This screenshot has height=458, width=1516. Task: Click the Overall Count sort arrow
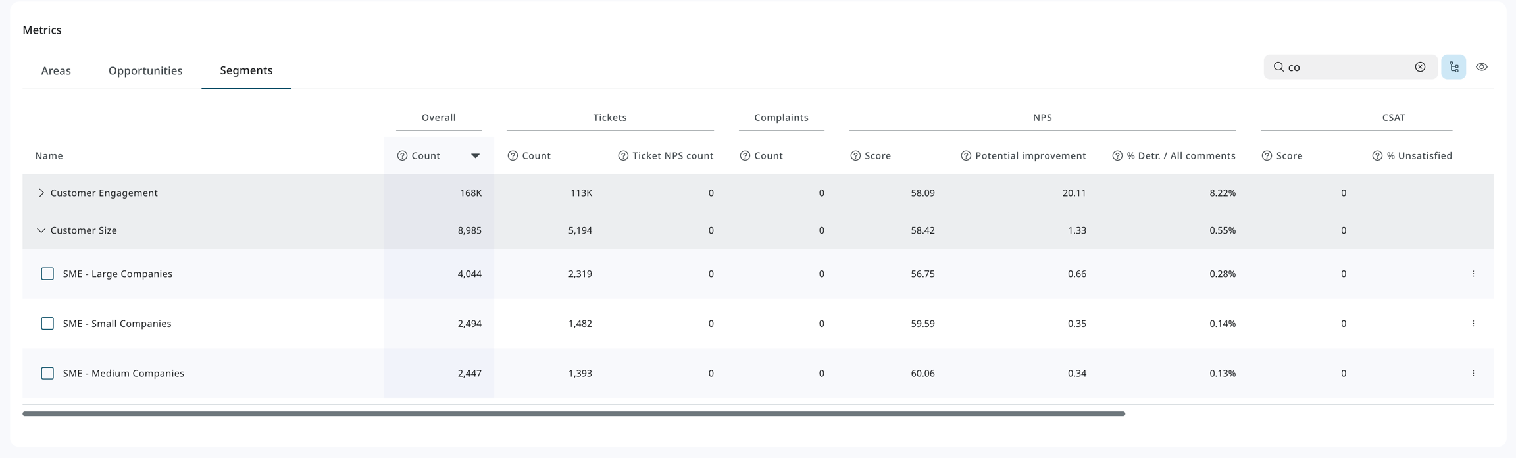pyautogui.click(x=475, y=156)
